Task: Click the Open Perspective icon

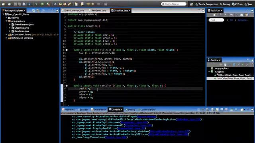Action: point(191,4)
